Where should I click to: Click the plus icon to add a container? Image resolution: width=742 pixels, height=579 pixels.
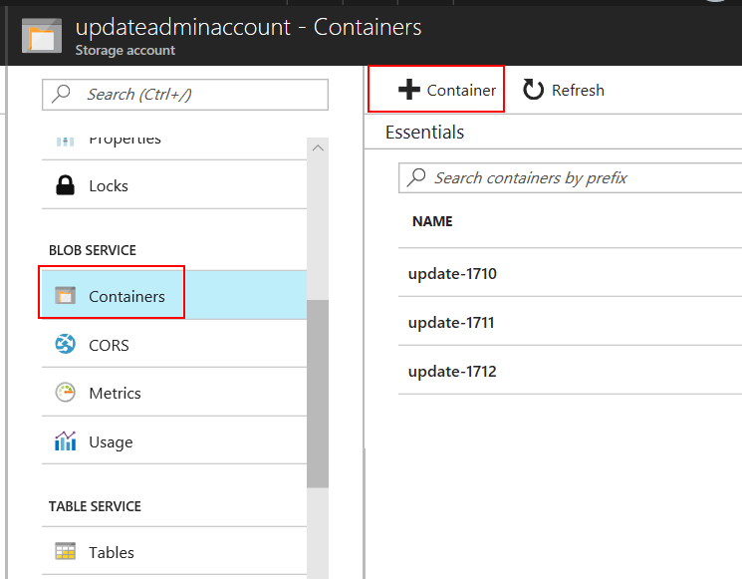(409, 90)
